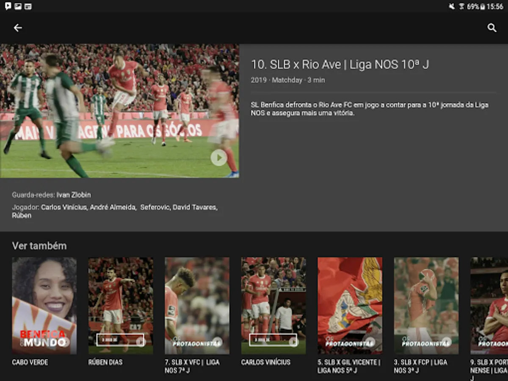This screenshot has width=508, height=381.
Task: Open the SLB x Rio Ave match thumbnail
Action: tap(119, 111)
